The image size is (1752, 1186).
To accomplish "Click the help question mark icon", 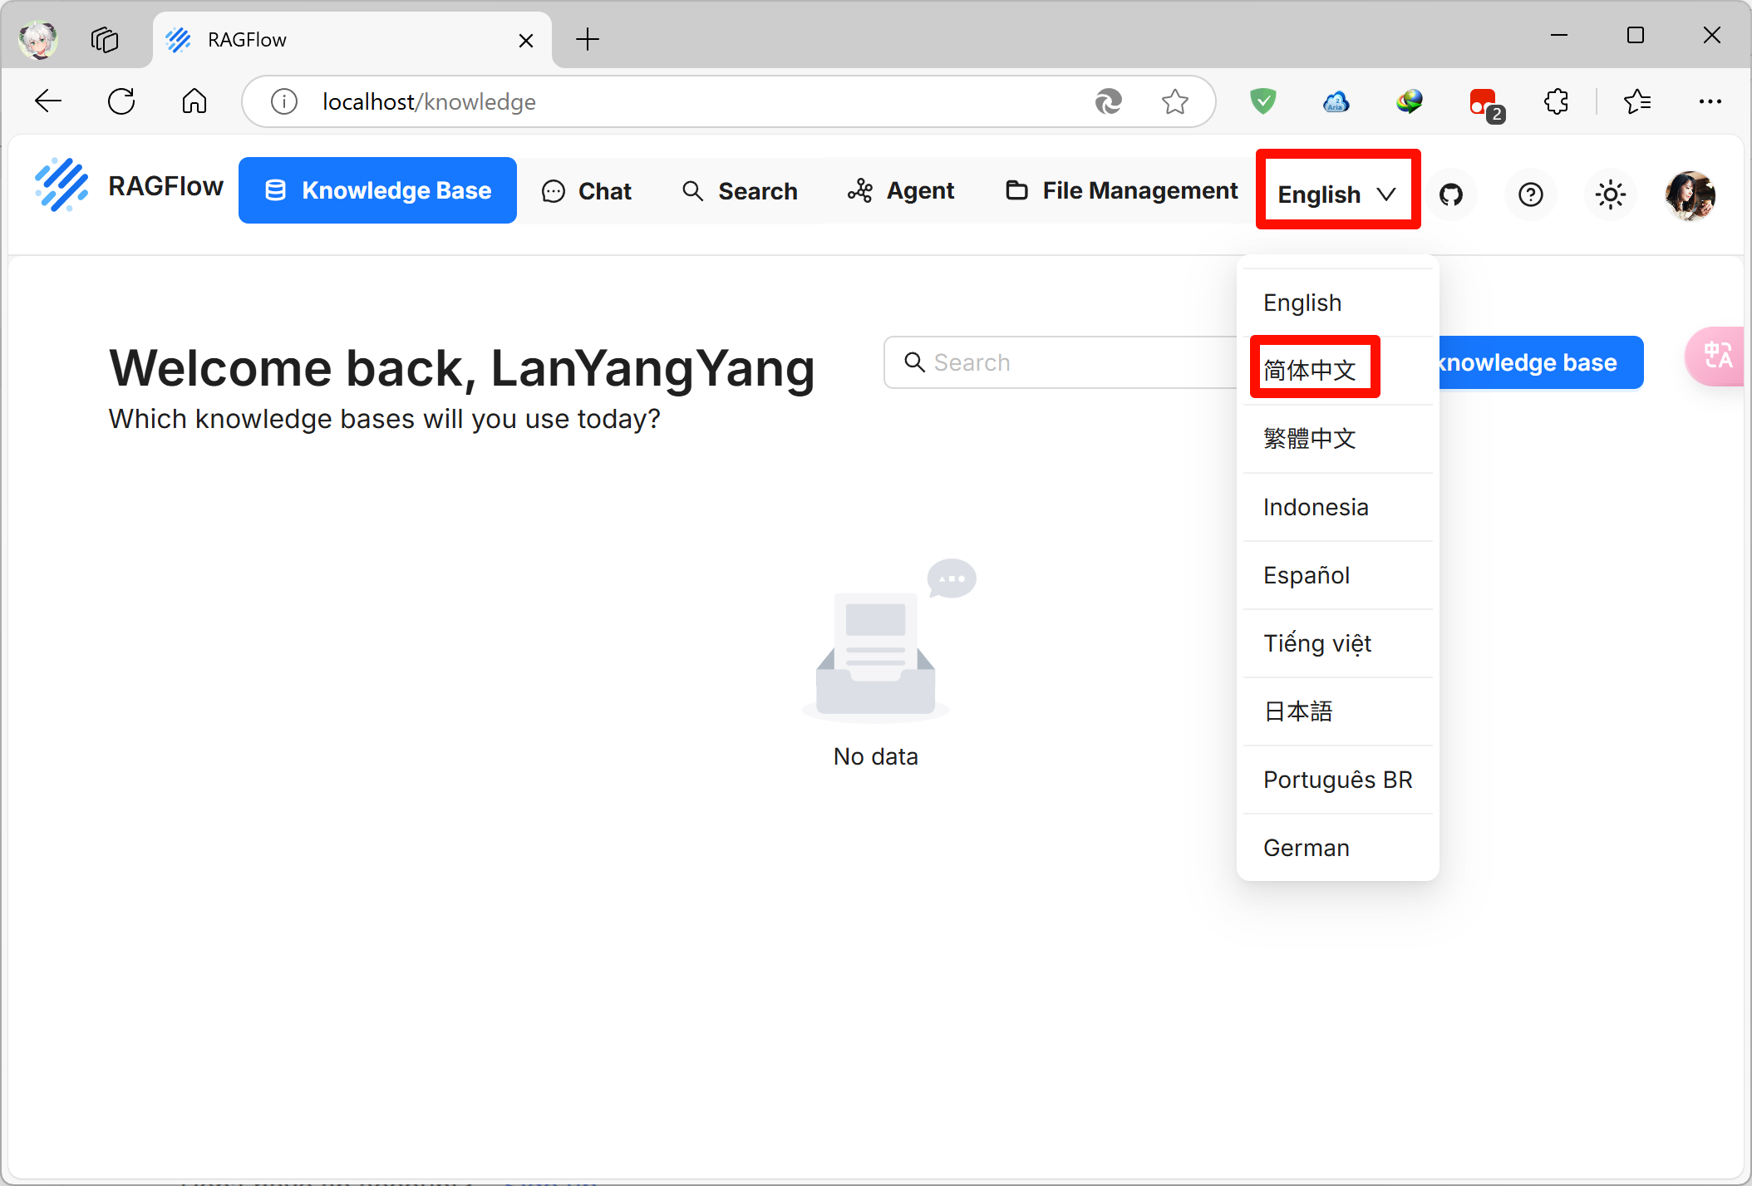I will pyautogui.click(x=1530, y=194).
